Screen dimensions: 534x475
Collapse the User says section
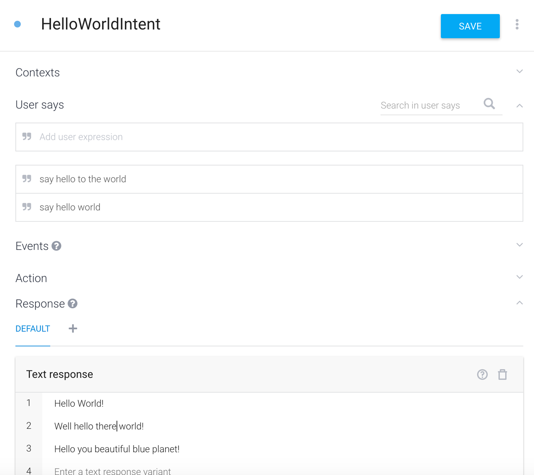pyautogui.click(x=520, y=106)
